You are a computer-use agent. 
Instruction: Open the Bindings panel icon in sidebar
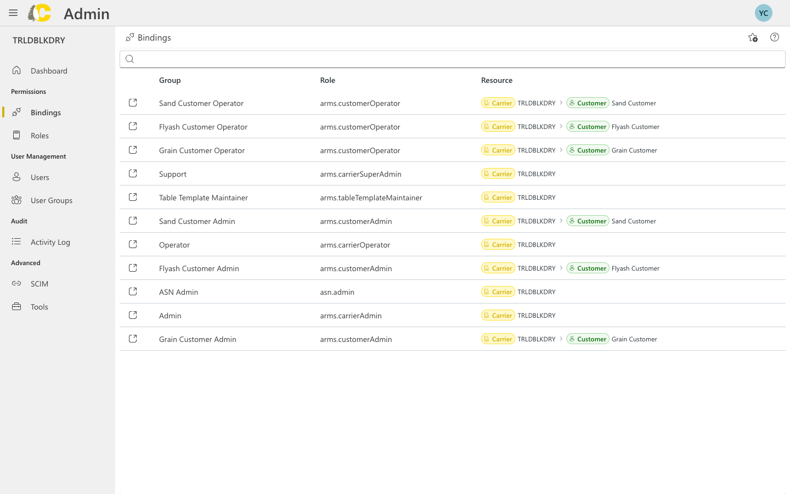click(x=16, y=112)
